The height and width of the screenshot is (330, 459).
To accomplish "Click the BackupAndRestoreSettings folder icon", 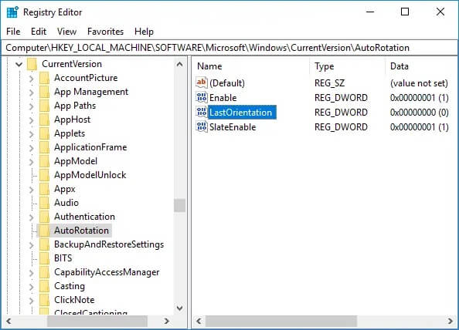I will click(x=44, y=244).
